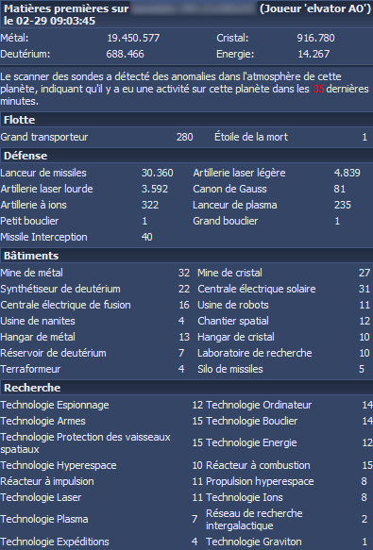The image size is (373, 550).
Task: Select the Usine de nanites row
Action: pyautogui.click(x=94, y=321)
